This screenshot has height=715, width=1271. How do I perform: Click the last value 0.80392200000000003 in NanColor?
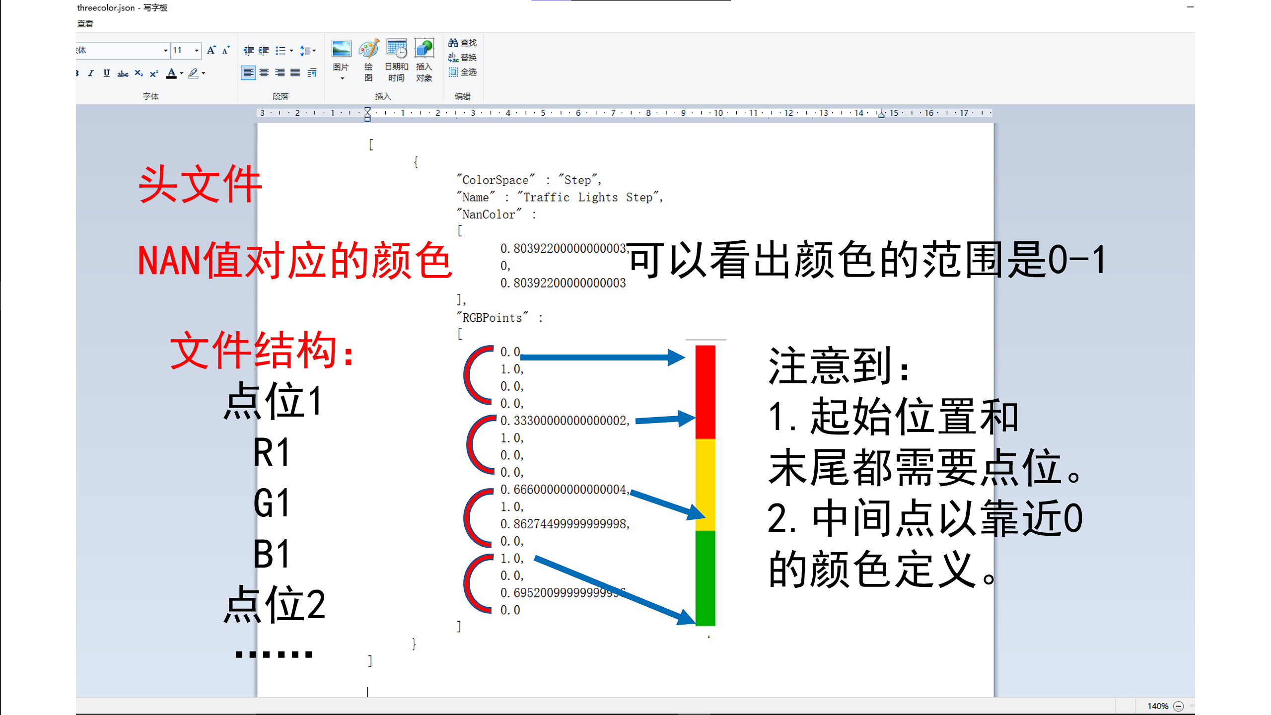pyautogui.click(x=563, y=283)
